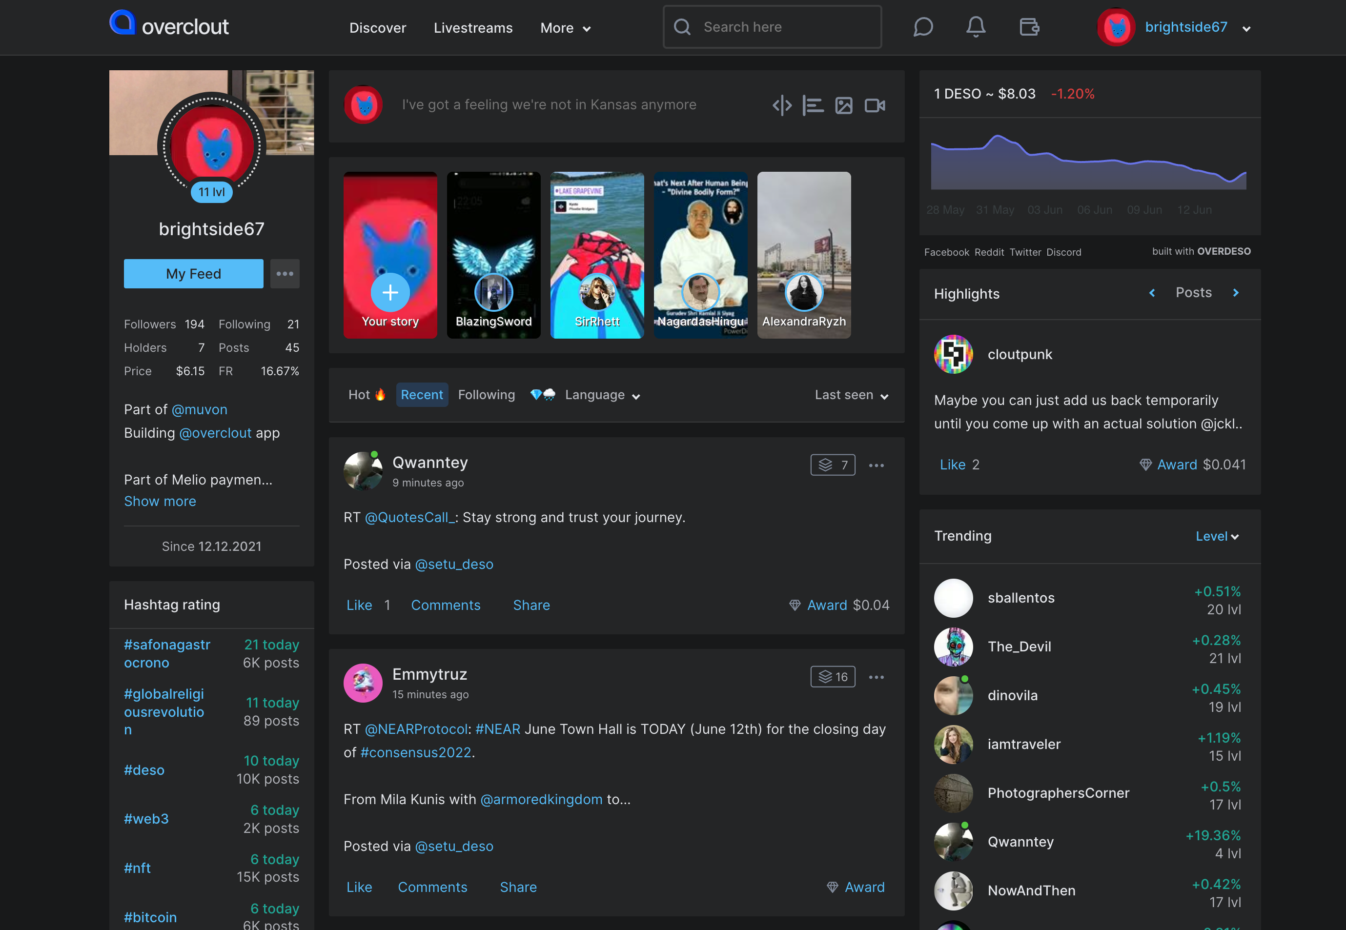
Task: Attach a video via camera icon
Action: tap(875, 105)
